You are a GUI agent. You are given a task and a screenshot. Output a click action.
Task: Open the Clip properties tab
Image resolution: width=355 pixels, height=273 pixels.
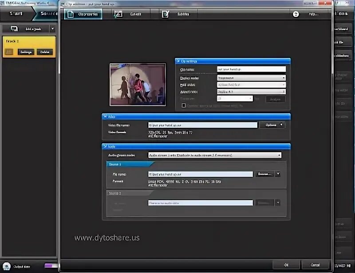83,14
